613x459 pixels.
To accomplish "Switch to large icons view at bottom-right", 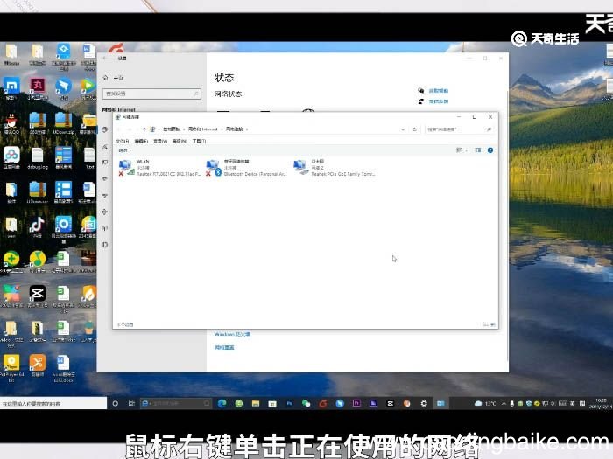I will pyautogui.click(x=492, y=324).
